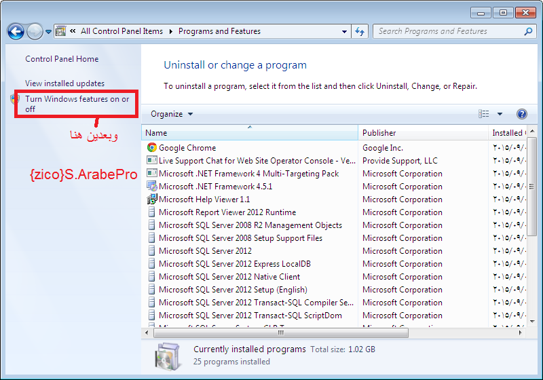Screen dimensions: 543x380
Task: Click the Report Viewer 2012 Runtime icon
Action: pyautogui.click(x=151, y=212)
